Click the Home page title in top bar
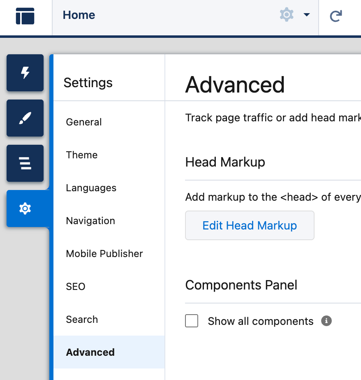Viewport: 361px width, 380px height. pyautogui.click(x=79, y=15)
